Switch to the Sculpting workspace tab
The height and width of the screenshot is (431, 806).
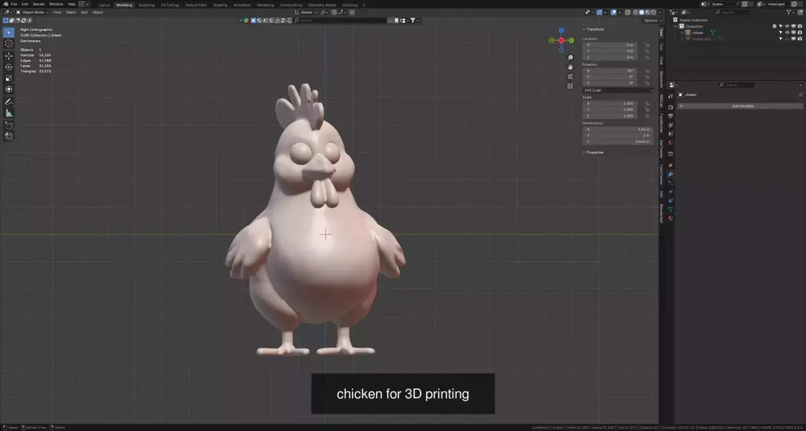tap(146, 5)
